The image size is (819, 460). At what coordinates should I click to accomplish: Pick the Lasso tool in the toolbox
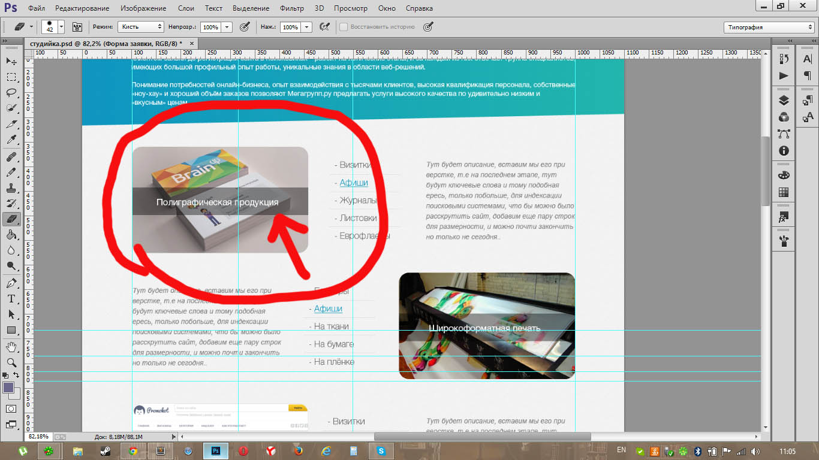(11, 93)
